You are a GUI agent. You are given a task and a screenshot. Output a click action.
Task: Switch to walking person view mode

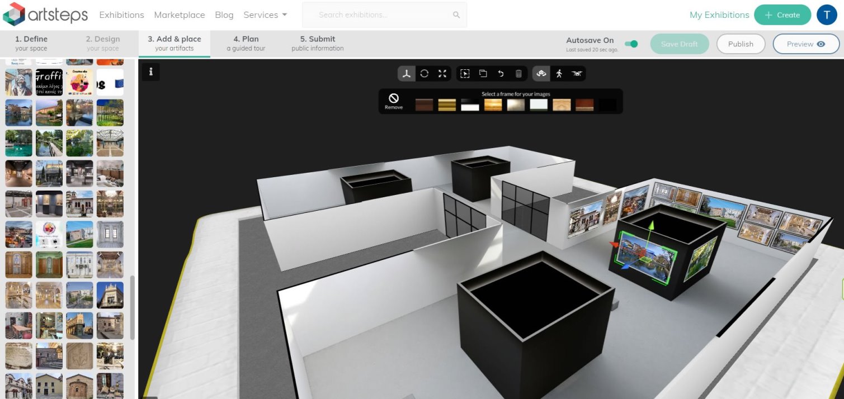559,74
